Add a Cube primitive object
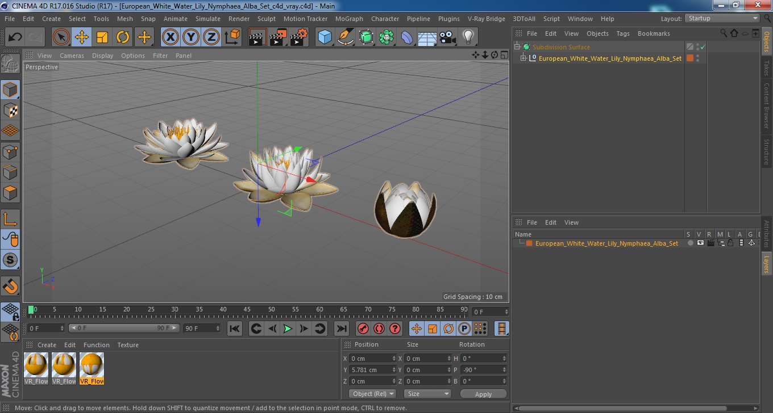The width and height of the screenshot is (773, 413). click(325, 37)
